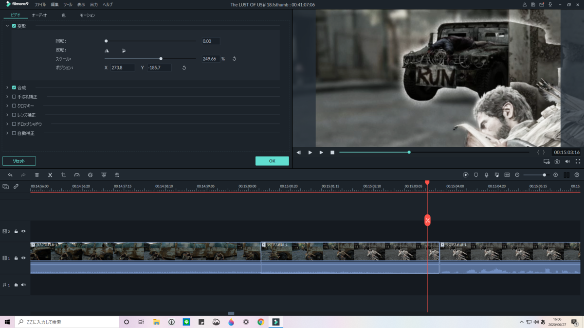Enable the ドロップシャドウ checkbox

[x=14, y=124]
